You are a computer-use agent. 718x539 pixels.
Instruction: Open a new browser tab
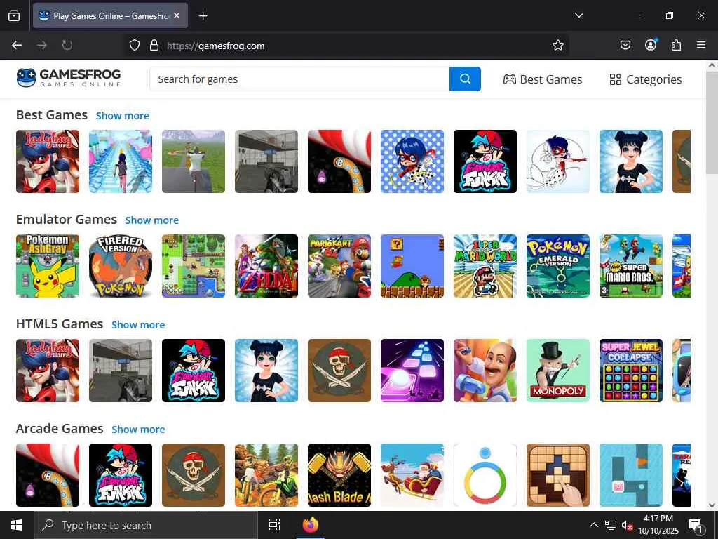[203, 16]
